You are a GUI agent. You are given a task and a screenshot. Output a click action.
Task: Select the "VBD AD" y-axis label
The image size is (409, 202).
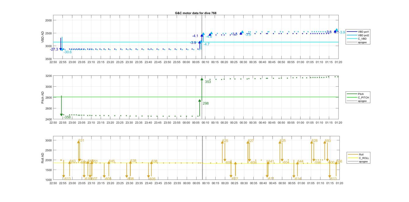43,37
